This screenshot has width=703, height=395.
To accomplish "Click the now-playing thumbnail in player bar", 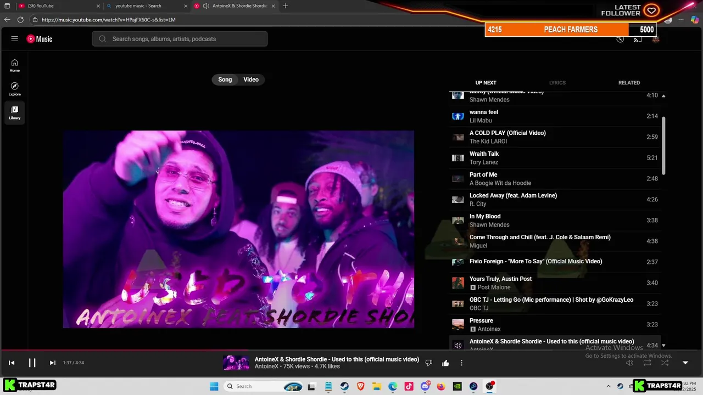I will pos(237,363).
